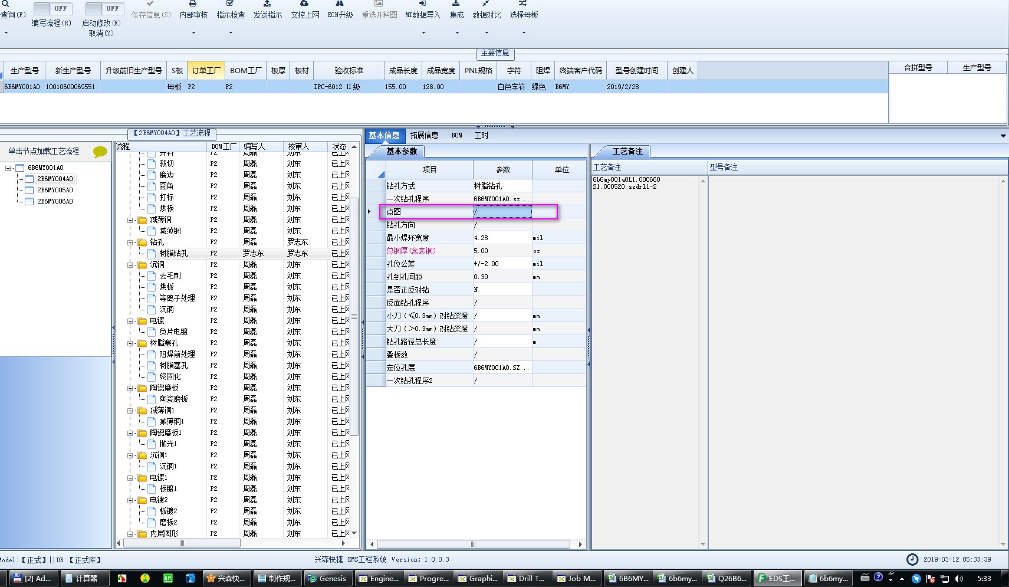Click the 参数 column header
The width and height of the screenshot is (1009, 587).
coord(502,169)
